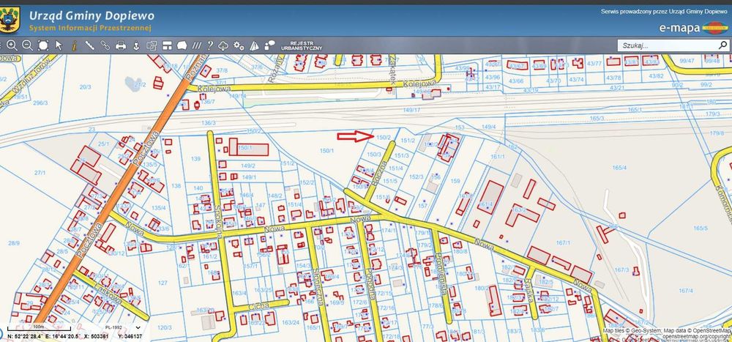The width and height of the screenshot is (732, 342).
Task: Click the 100m scale bar
Action: click(x=40, y=328)
